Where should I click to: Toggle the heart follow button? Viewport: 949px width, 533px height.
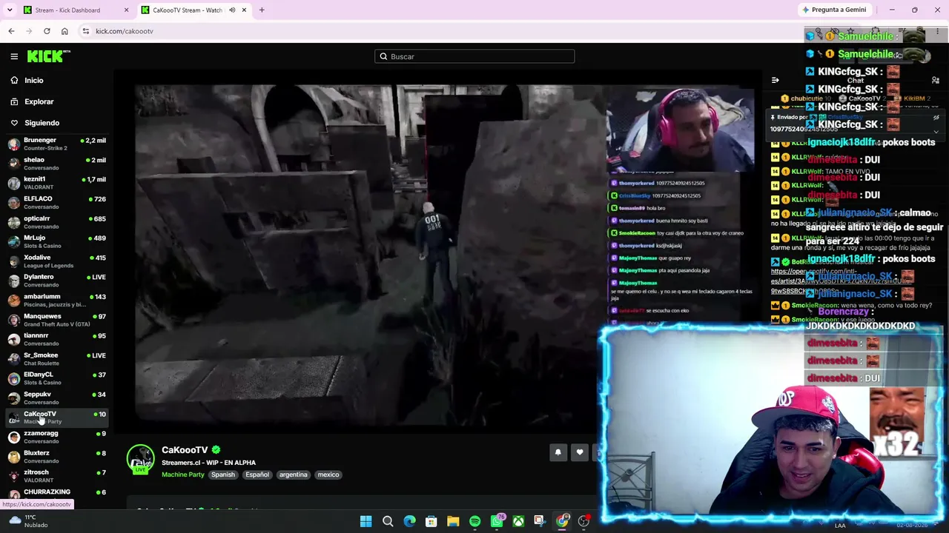coord(580,452)
